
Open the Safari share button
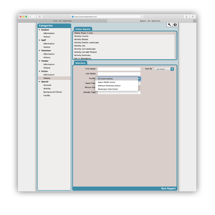click(x=186, y=16)
